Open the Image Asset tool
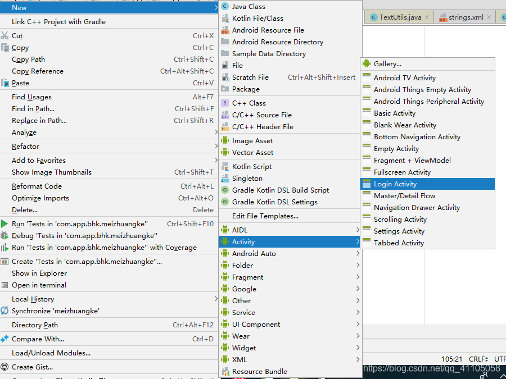Viewport: 506px width, 379px height. [247, 140]
